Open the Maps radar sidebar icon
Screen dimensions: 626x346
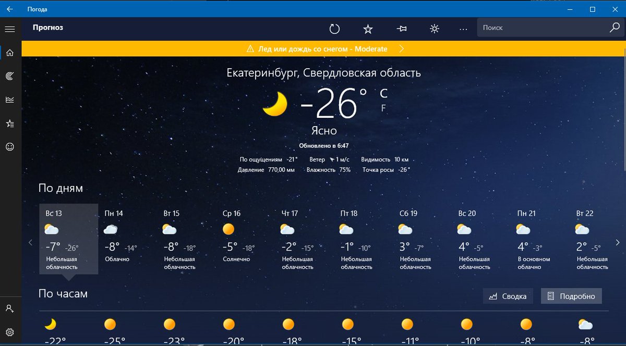[9, 76]
